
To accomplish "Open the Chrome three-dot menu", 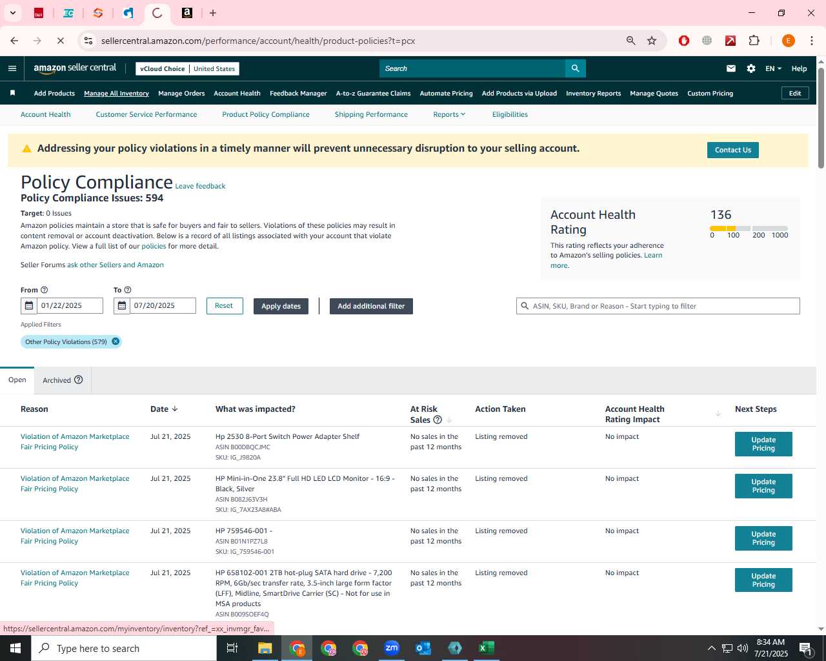I will click(812, 41).
